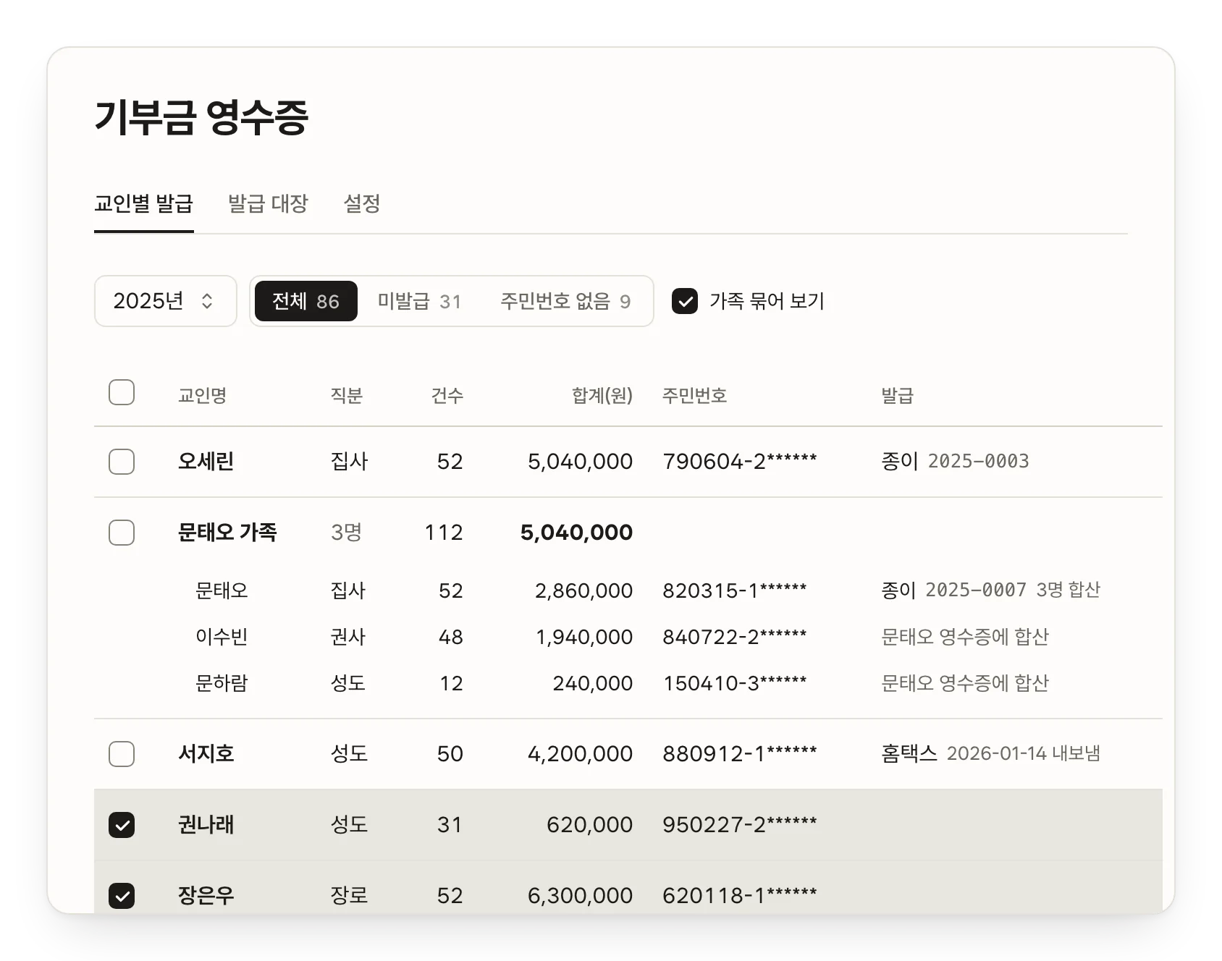Screen dimensions: 1222x961
Task: Click the 합계(원) column header
Action: tap(602, 395)
